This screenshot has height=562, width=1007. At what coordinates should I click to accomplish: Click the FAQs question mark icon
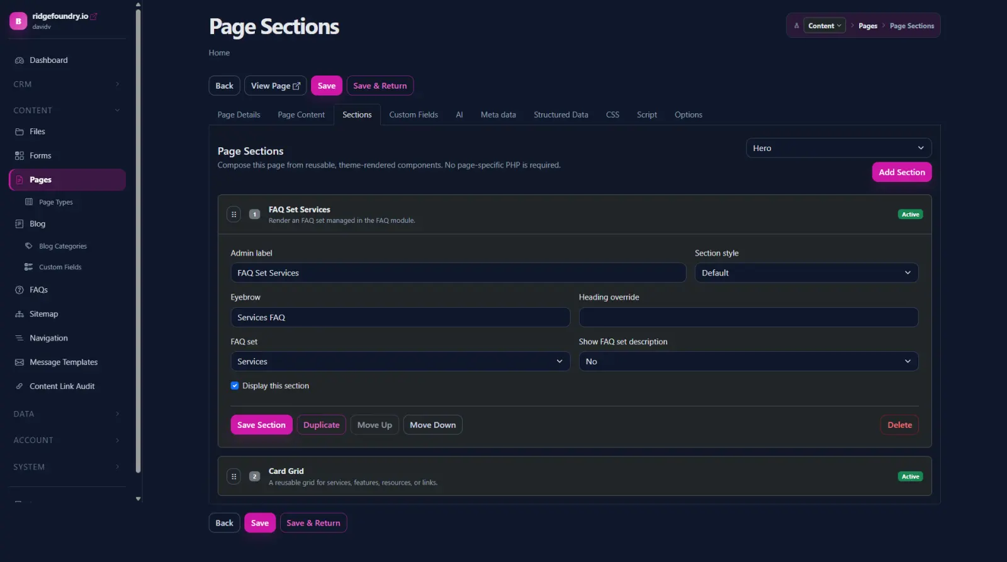click(x=19, y=290)
